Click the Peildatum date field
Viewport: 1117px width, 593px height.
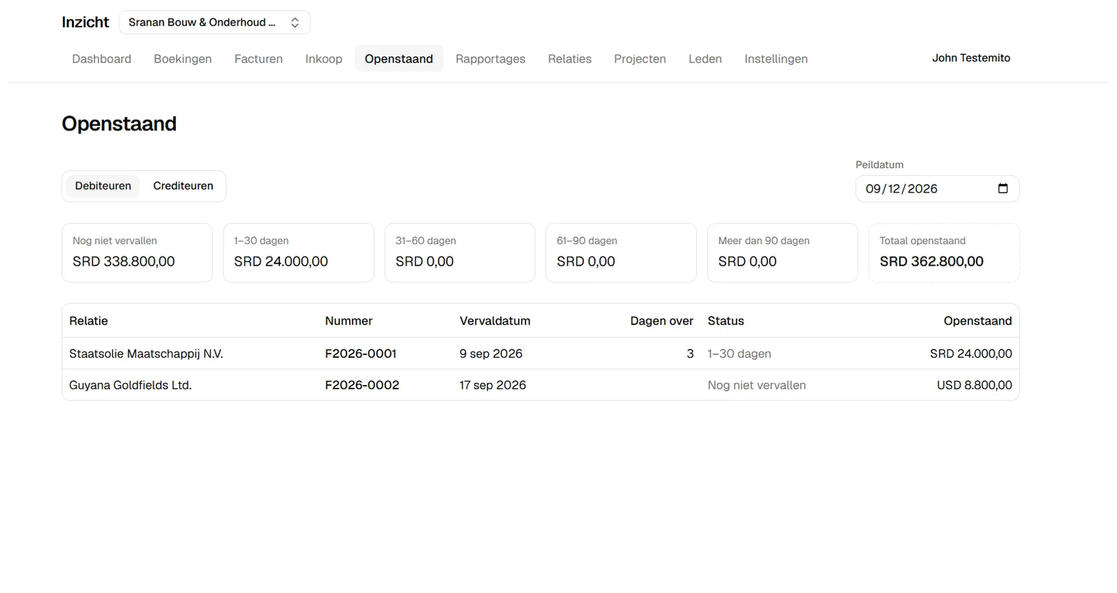pyautogui.click(x=937, y=188)
